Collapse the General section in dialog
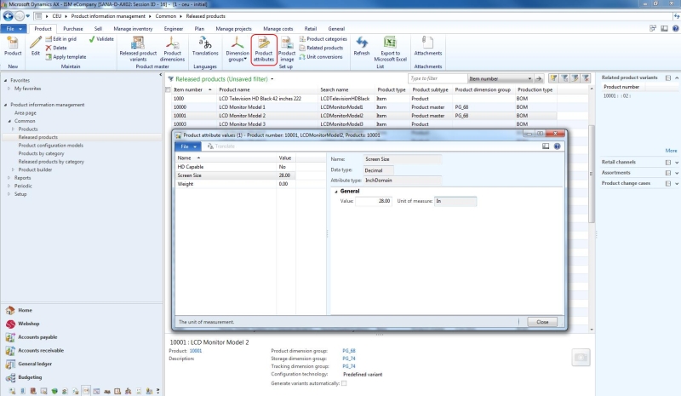681x396 pixels. tap(335, 192)
